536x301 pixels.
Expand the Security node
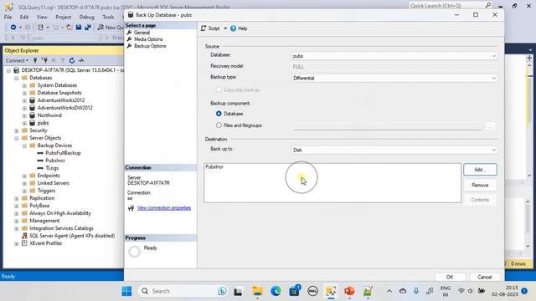click(x=17, y=130)
